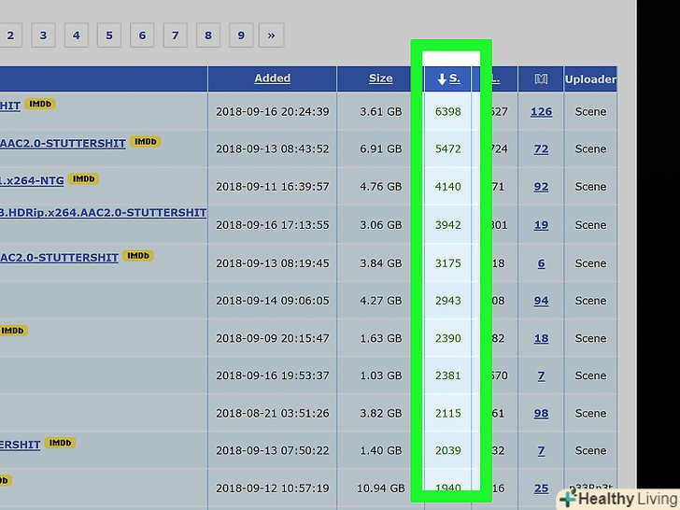680x510 pixels.
Task: Click seeder count 2115
Action: click(448, 414)
